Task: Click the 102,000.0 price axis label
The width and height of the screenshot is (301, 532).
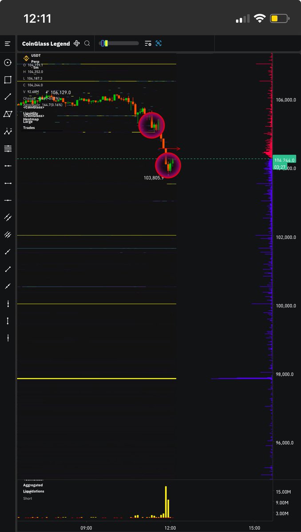Action: [x=285, y=237]
